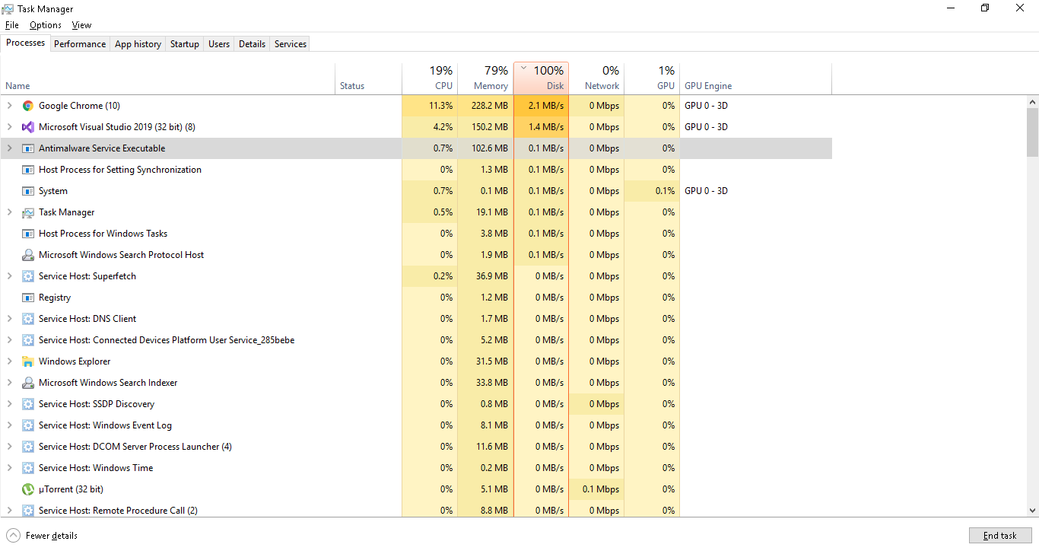This screenshot has height=554, width=1039.
Task: Open the Options menu
Action: pyautogui.click(x=46, y=25)
